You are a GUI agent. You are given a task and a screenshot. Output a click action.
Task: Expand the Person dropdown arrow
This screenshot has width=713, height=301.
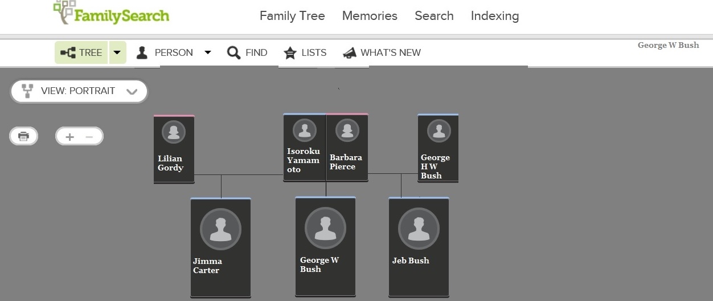point(208,52)
